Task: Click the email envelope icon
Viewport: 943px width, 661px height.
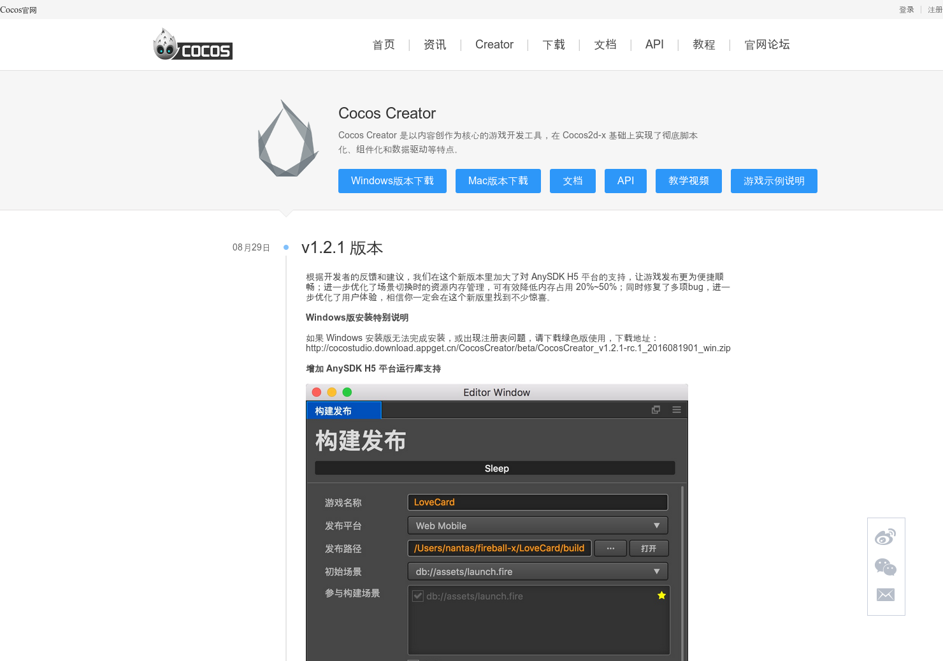Action: (886, 595)
